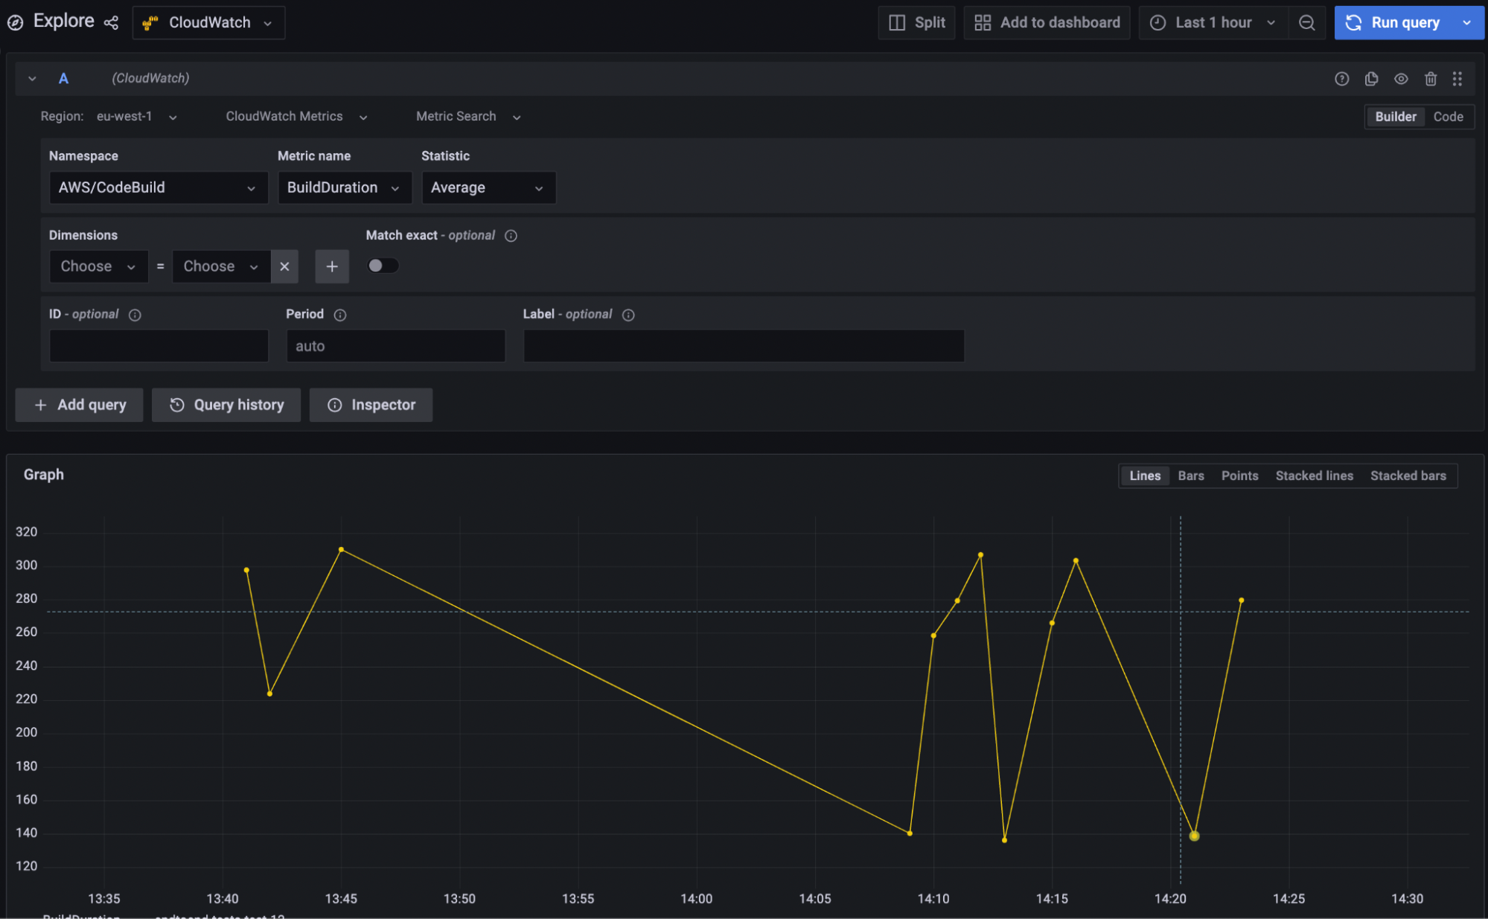Enable the Match exact toggle

click(383, 265)
